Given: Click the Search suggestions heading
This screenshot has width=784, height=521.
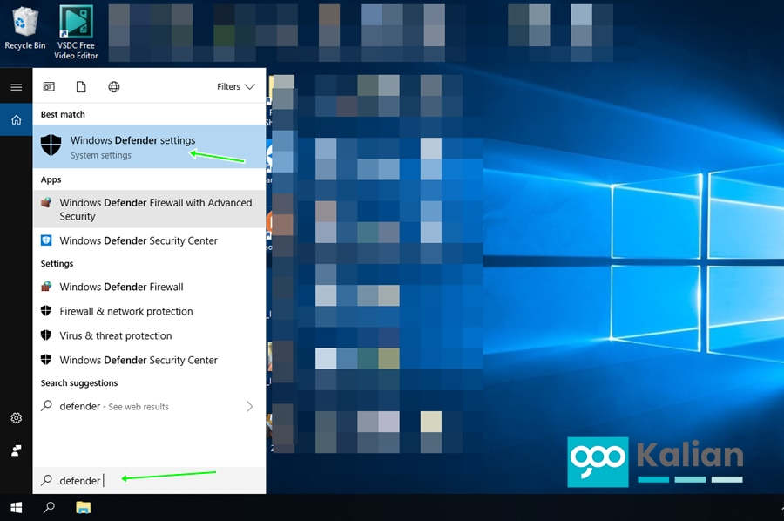Looking at the screenshot, I should pyautogui.click(x=79, y=383).
